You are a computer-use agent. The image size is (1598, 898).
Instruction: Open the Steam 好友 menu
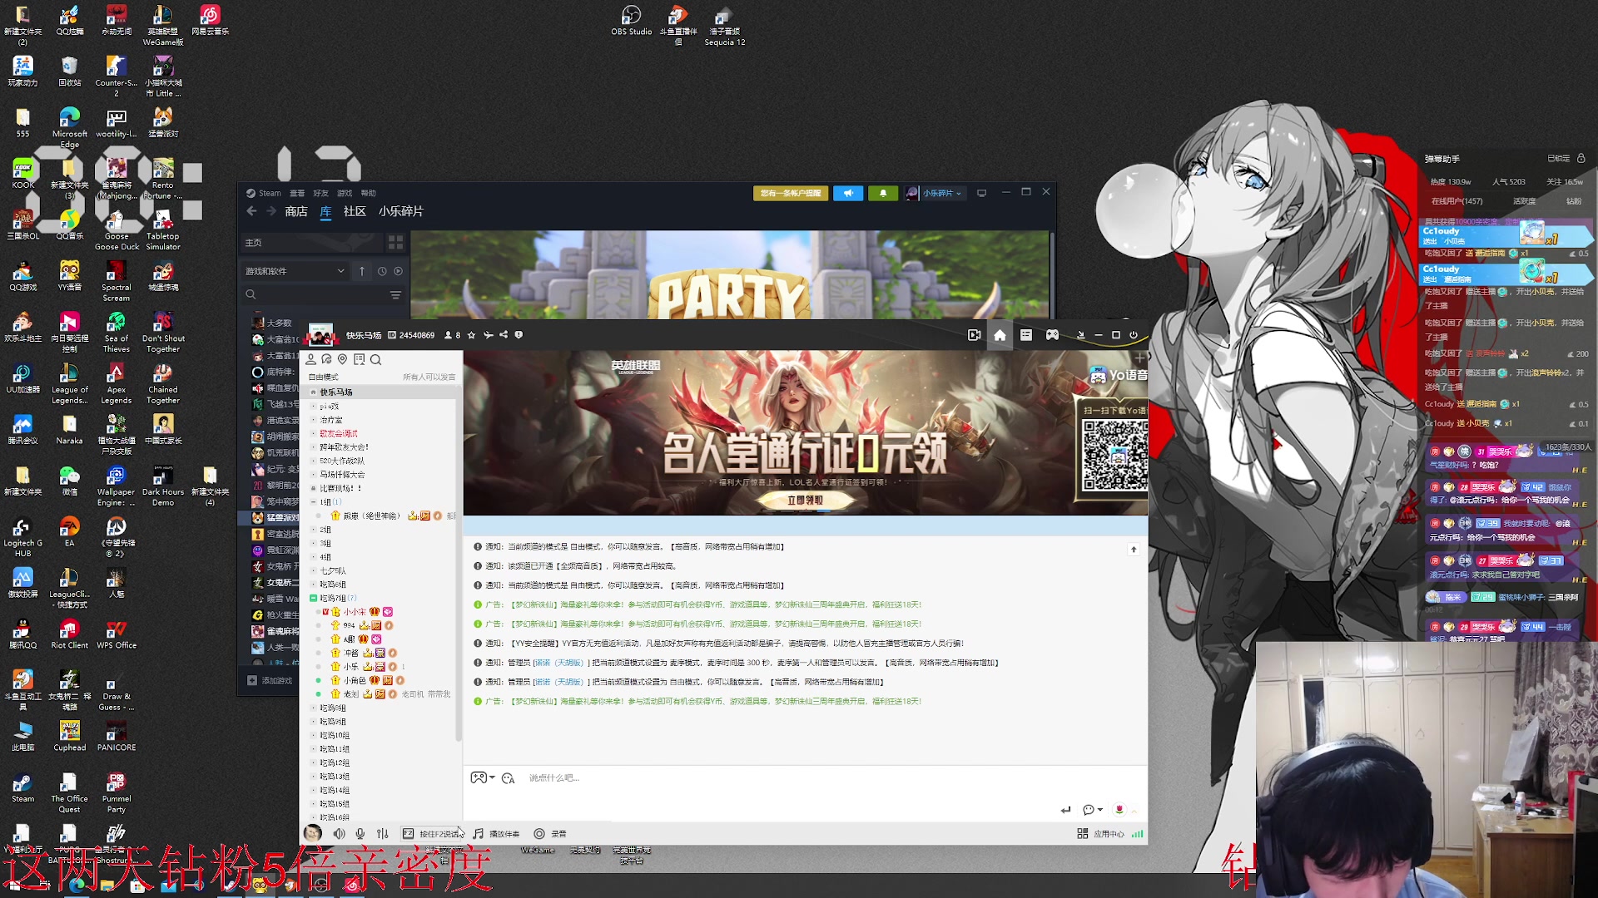[320, 193]
